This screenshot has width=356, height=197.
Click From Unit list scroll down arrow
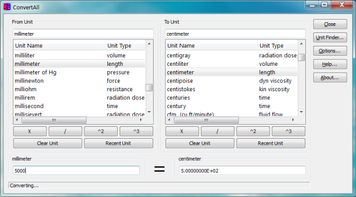(149, 112)
